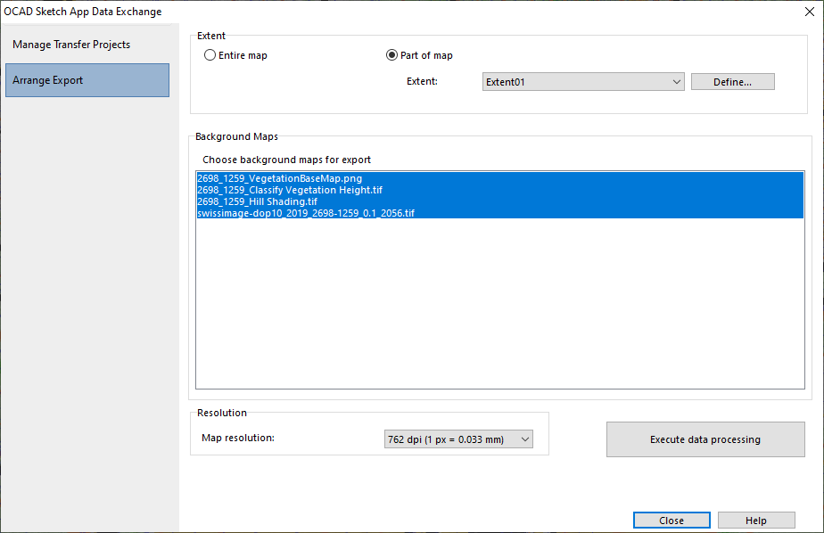This screenshot has height=533, width=824.
Task: Open Help for this dialog
Action: pos(756,521)
